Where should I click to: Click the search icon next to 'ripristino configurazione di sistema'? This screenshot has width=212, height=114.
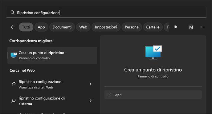tap(14, 100)
